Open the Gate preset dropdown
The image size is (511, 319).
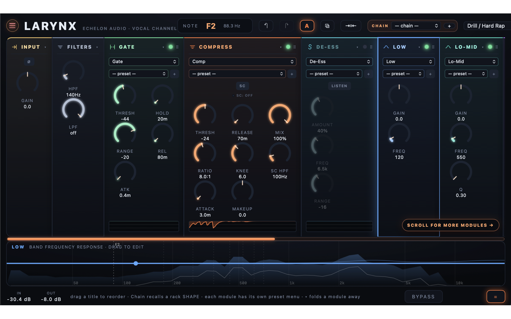click(x=138, y=74)
